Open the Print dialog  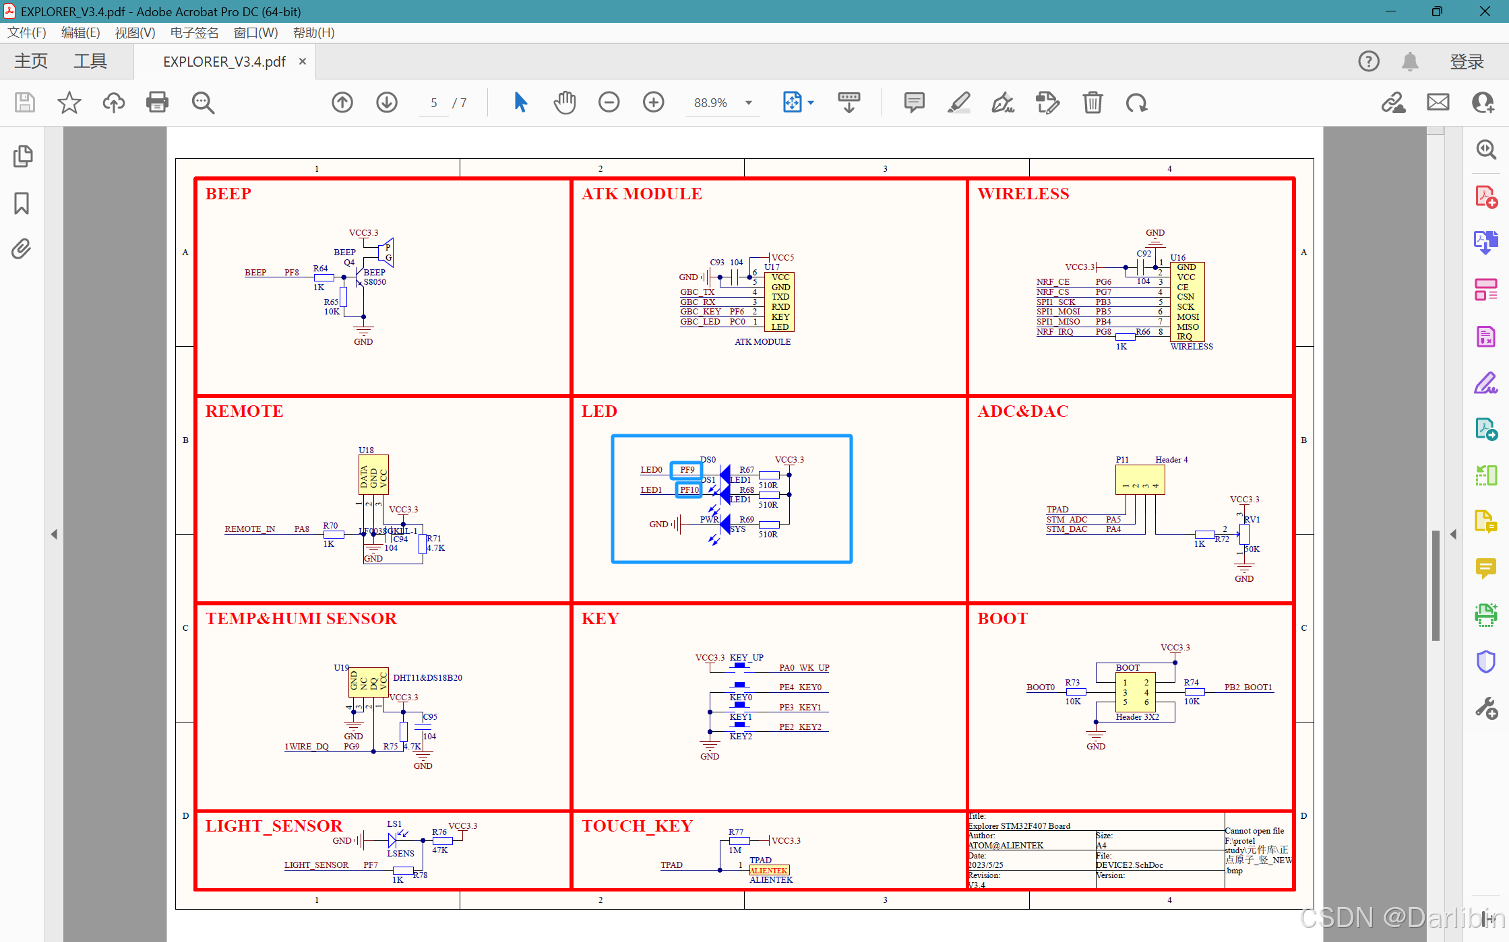(x=156, y=102)
